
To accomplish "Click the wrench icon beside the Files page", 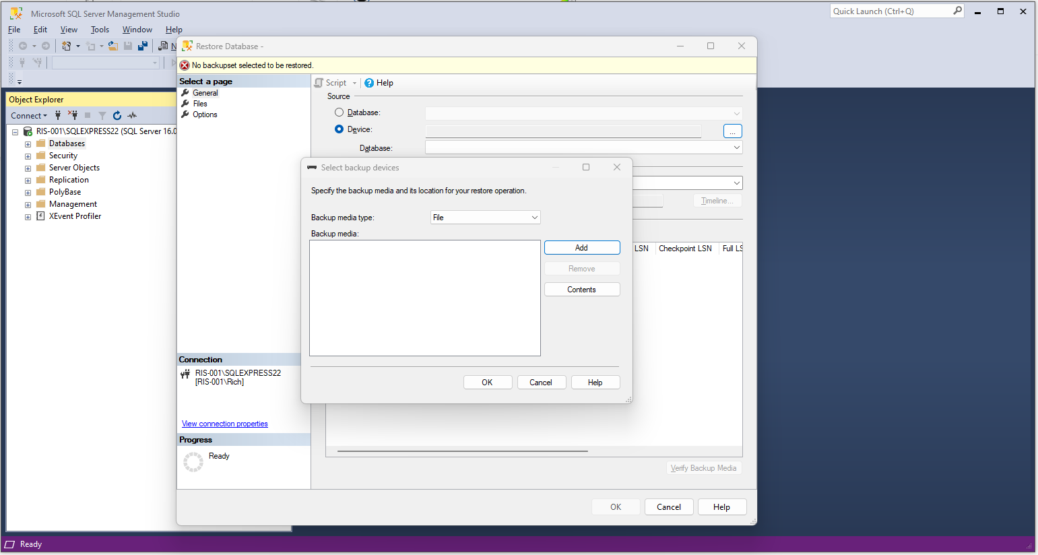I will click(x=185, y=104).
